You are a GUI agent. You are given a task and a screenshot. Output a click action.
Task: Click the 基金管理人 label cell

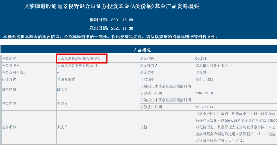tap(29, 65)
